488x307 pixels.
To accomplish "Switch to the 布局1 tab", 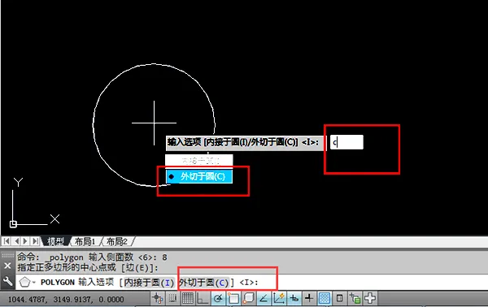I will pos(85,241).
